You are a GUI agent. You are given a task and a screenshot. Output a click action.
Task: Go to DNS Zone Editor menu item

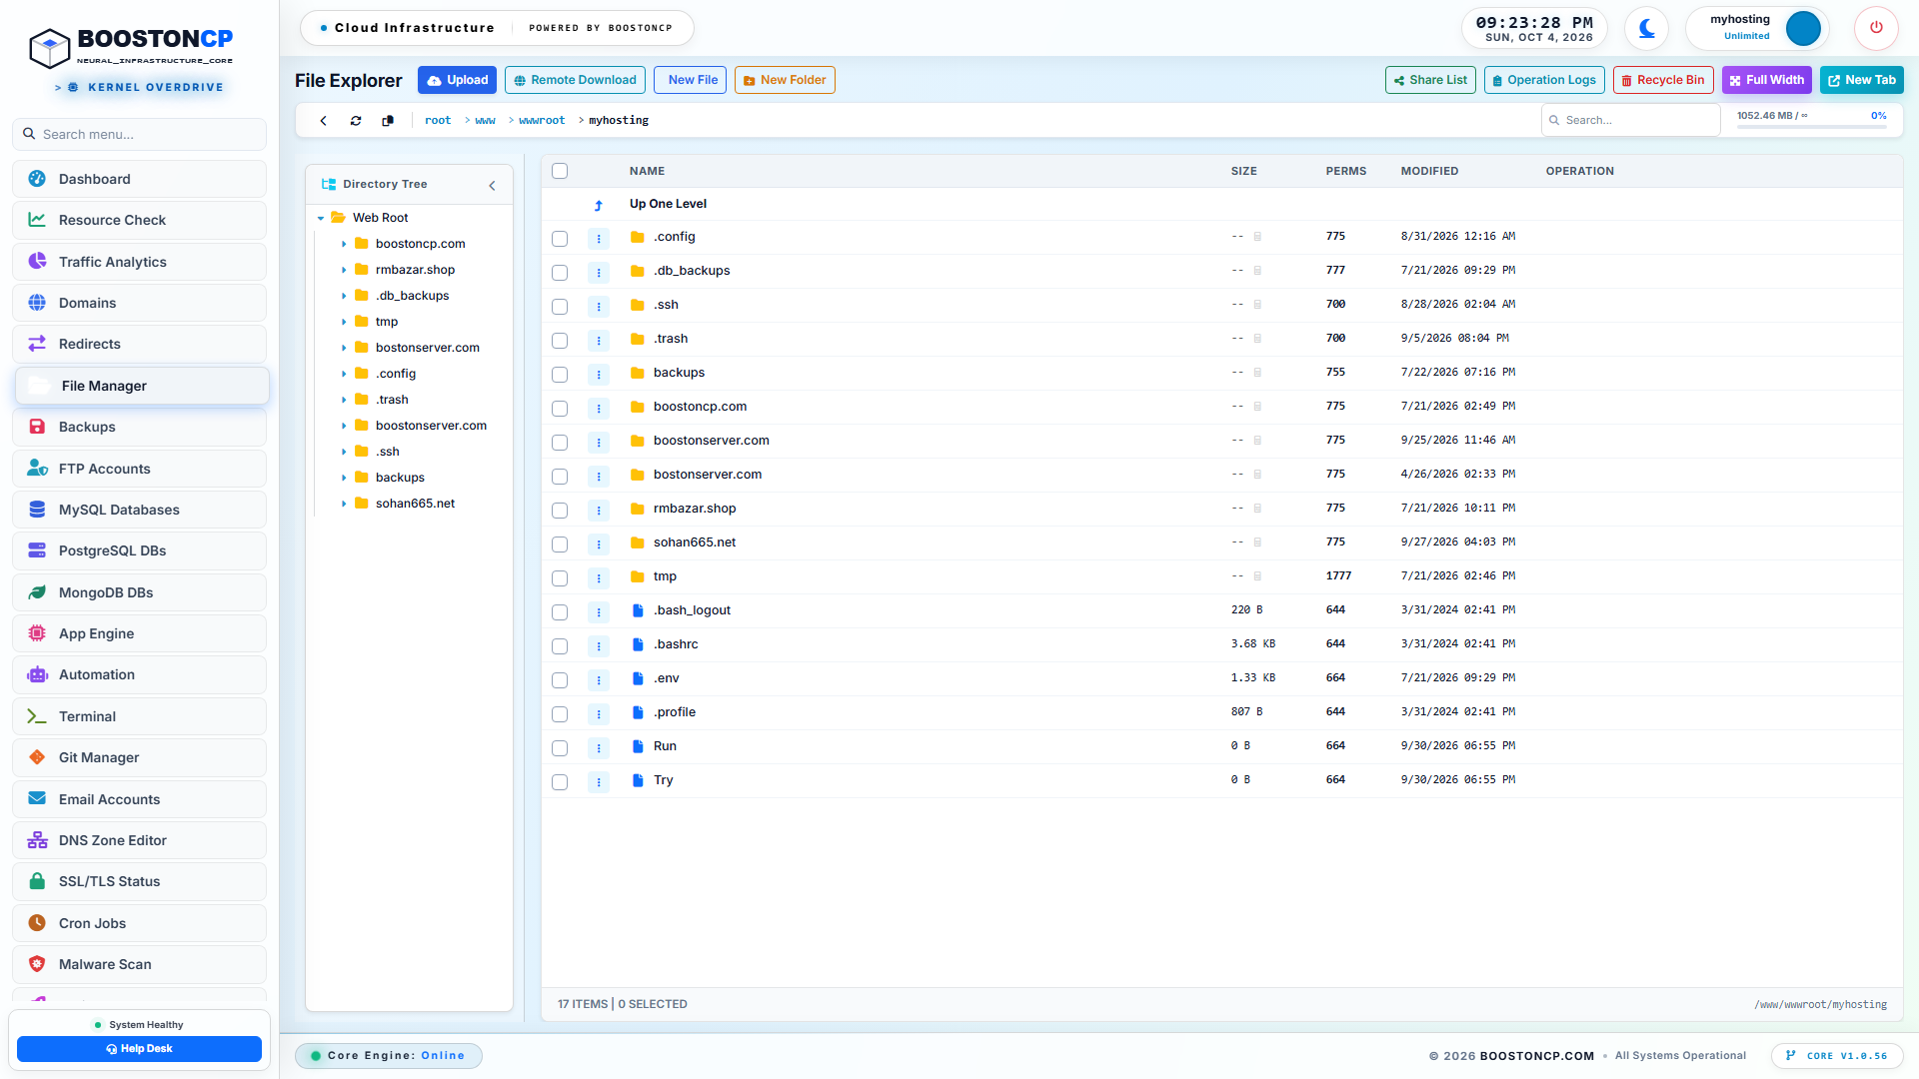140,840
